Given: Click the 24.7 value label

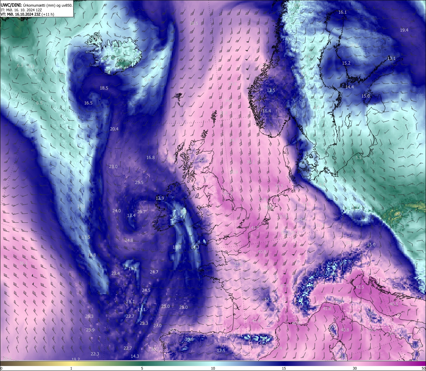Looking at the screenshot, I should click(154, 272).
